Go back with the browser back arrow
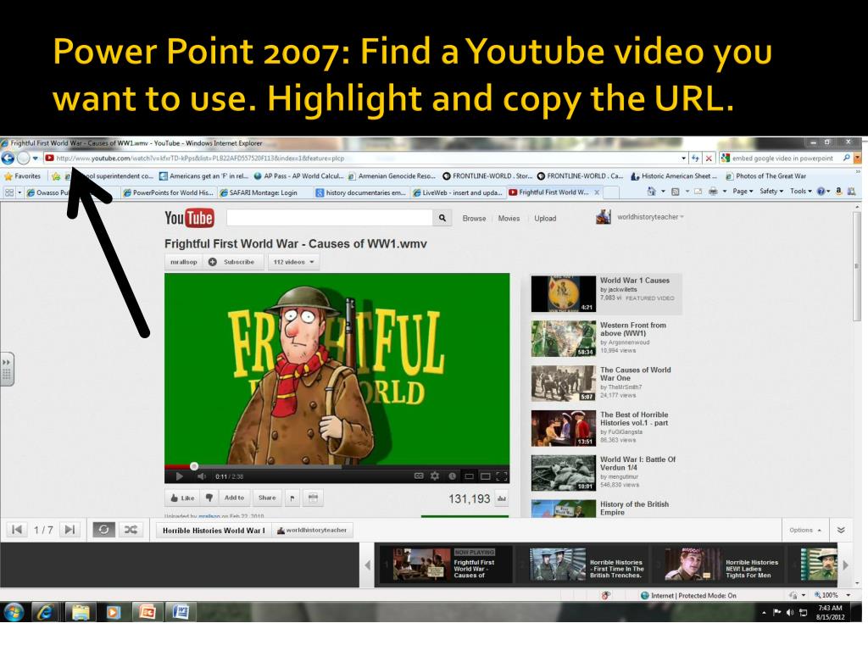The height and width of the screenshot is (651, 868). [x=8, y=159]
